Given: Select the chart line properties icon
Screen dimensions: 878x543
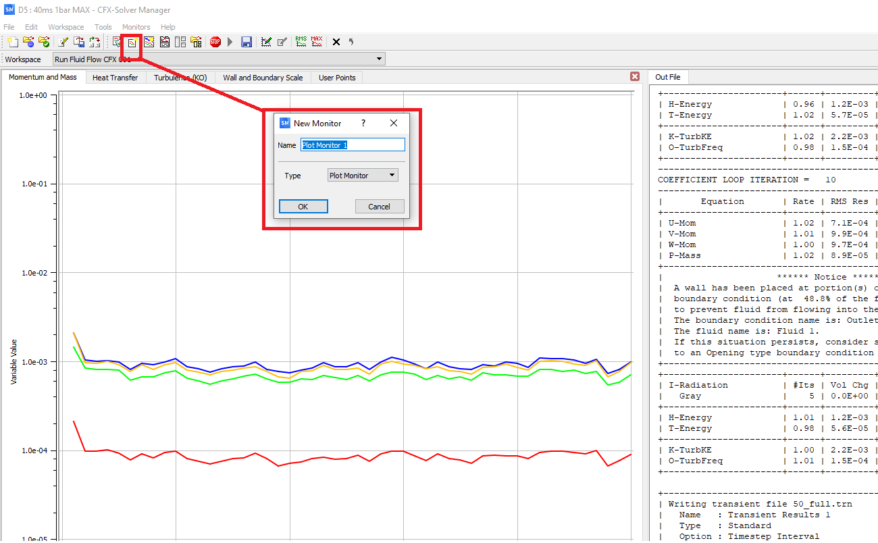Looking at the screenshot, I should tap(265, 42).
